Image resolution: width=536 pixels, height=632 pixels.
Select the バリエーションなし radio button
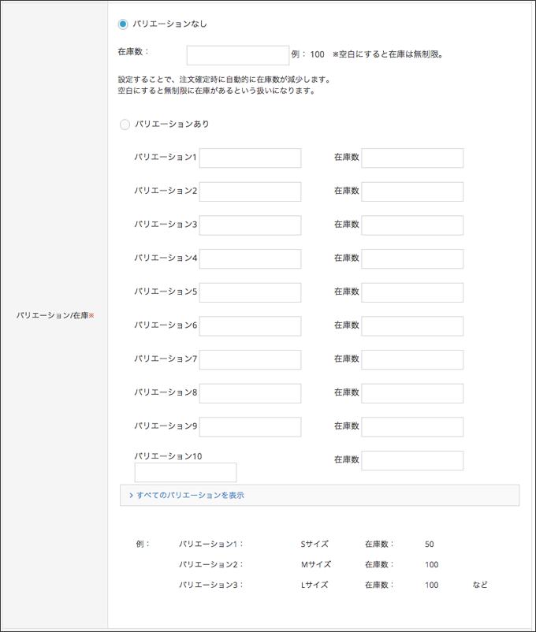click(x=123, y=24)
